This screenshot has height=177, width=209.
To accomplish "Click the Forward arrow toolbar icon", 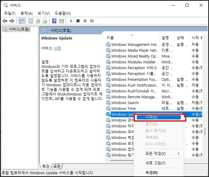I will tap(12, 21).
